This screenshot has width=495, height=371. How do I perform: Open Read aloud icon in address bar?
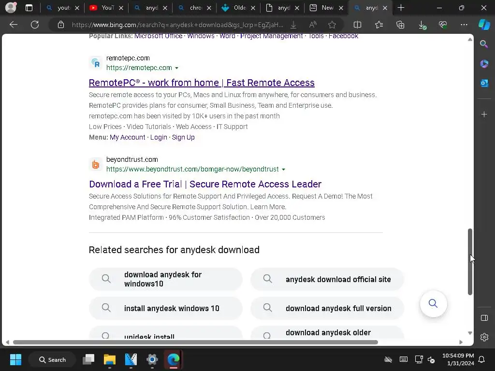(x=313, y=25)
